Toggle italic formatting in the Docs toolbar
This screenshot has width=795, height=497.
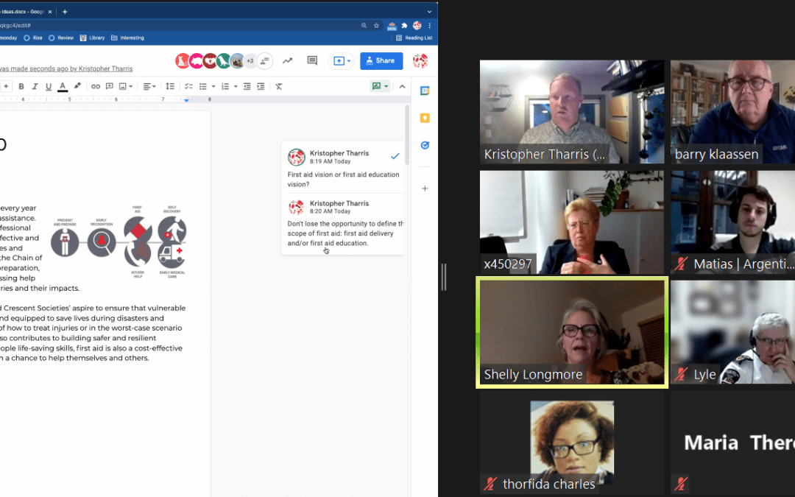click(35, 87)
